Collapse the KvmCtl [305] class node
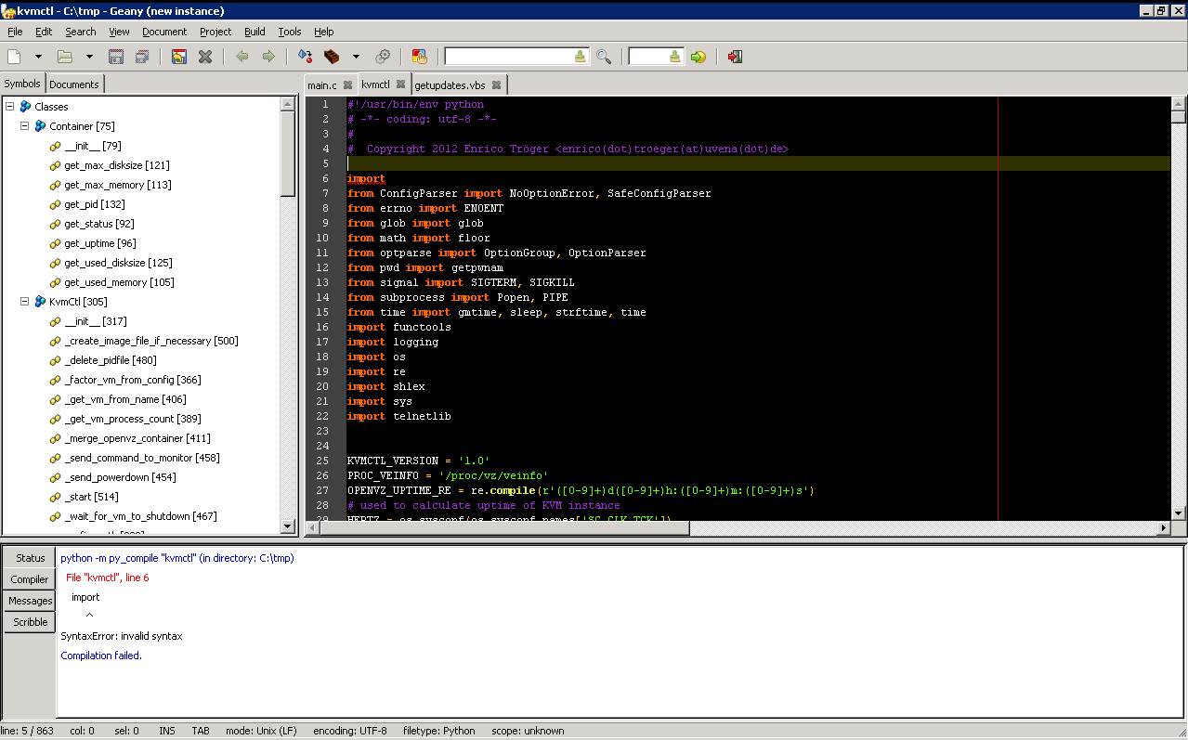The width and height of the screenshot is (1188, 740). coord(25,301)
